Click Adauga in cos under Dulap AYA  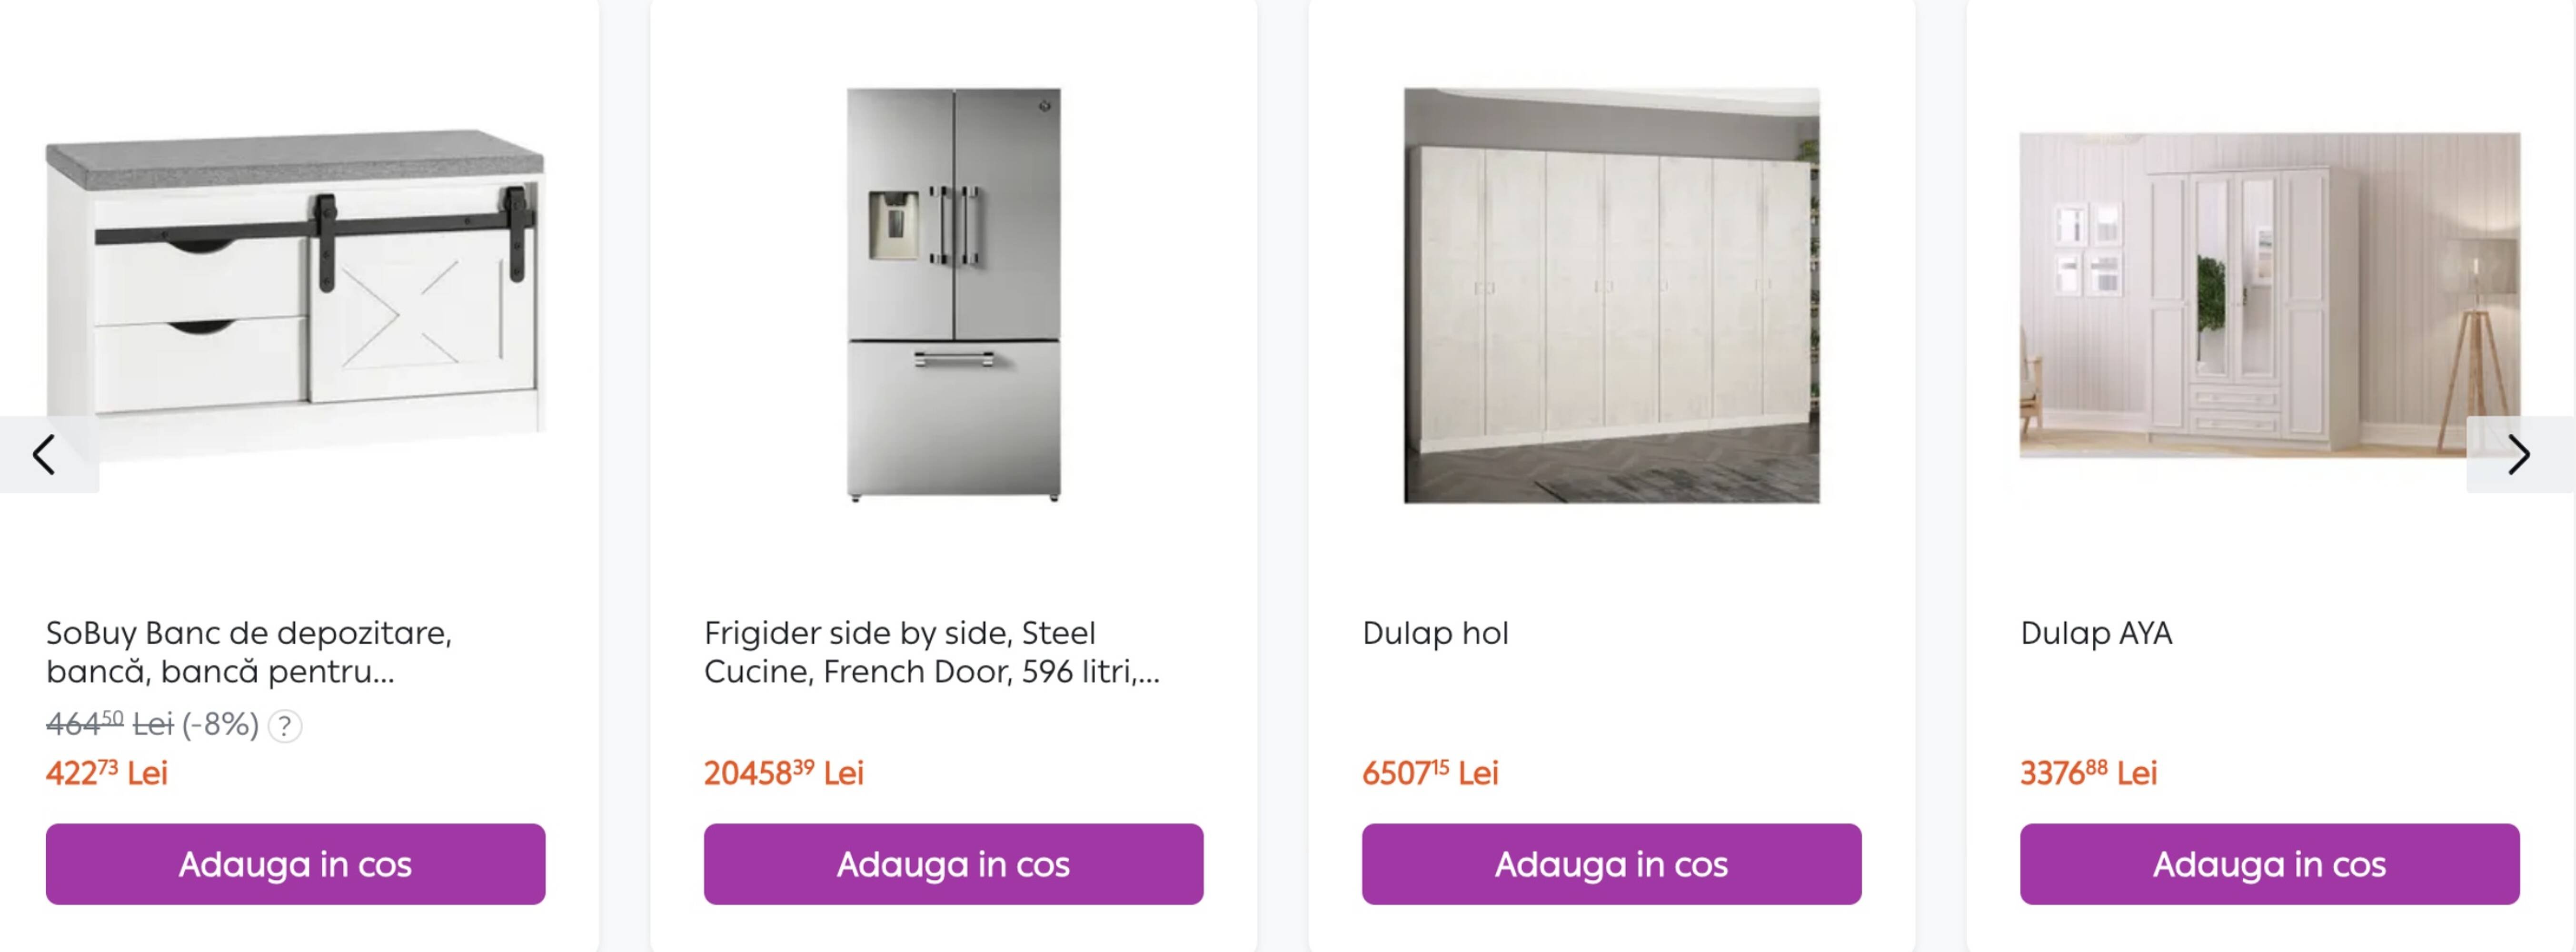click(2269, 864)
